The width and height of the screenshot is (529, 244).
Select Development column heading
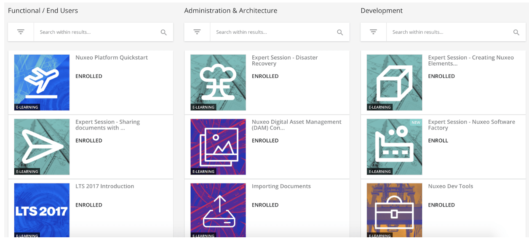pyautogui.click(x=382, y=11)
